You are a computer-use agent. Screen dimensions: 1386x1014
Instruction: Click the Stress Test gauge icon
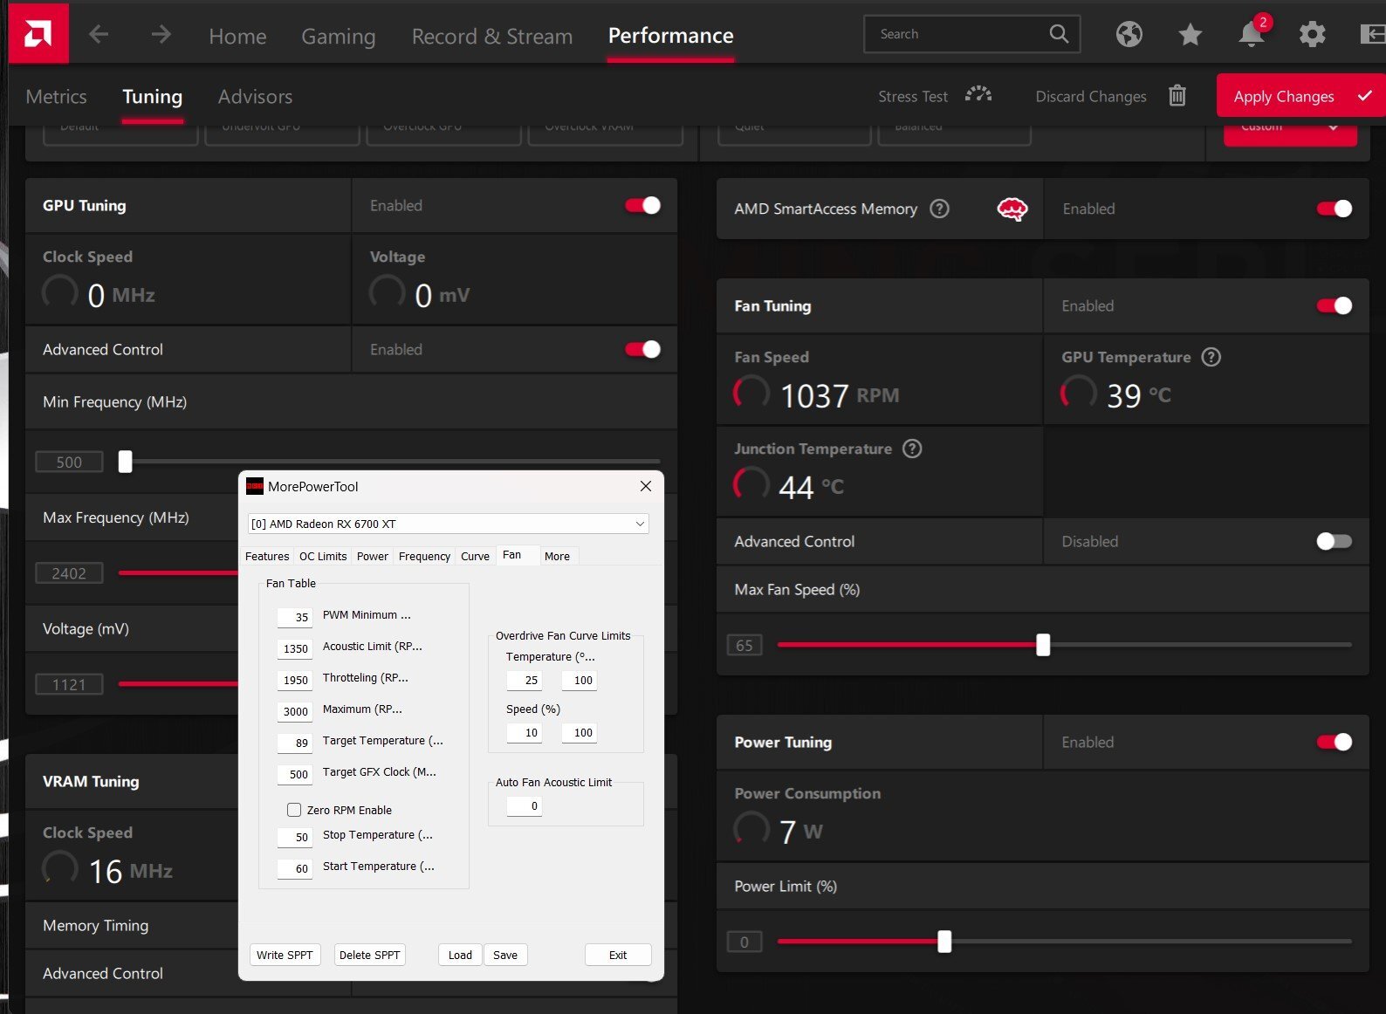pyautogui.click(x=978, y=94)
